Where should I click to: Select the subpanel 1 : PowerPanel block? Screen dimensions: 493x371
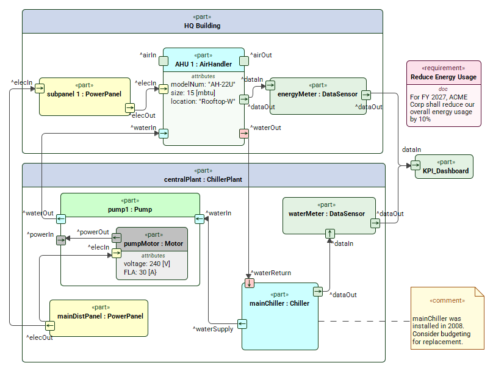coord(85,97)
